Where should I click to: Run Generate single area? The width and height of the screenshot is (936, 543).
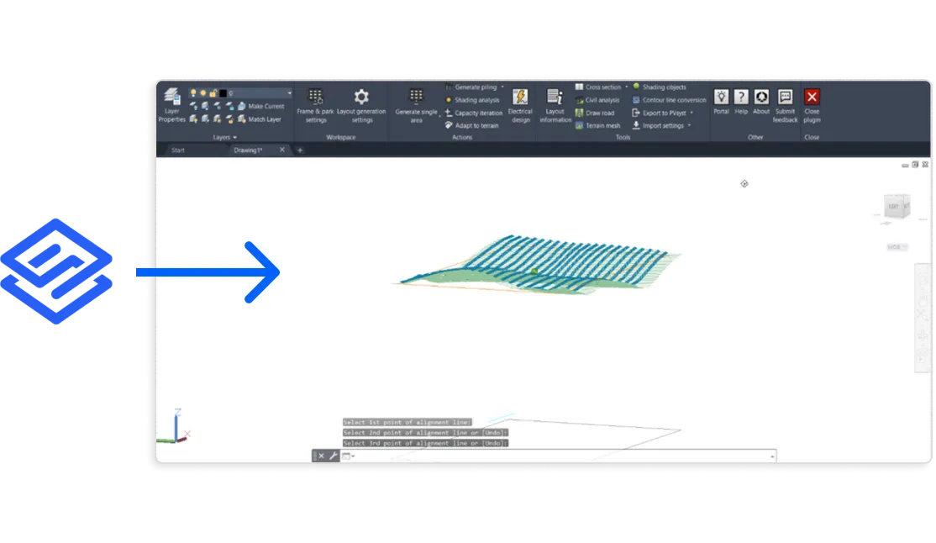pyautogui.click(x=416, y=105)
